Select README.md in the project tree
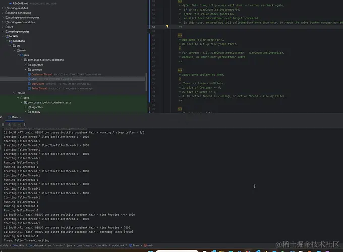This screenshot has width=343, height=252. 21,4
